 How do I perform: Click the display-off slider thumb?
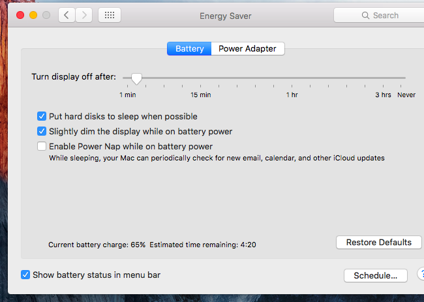136,79
